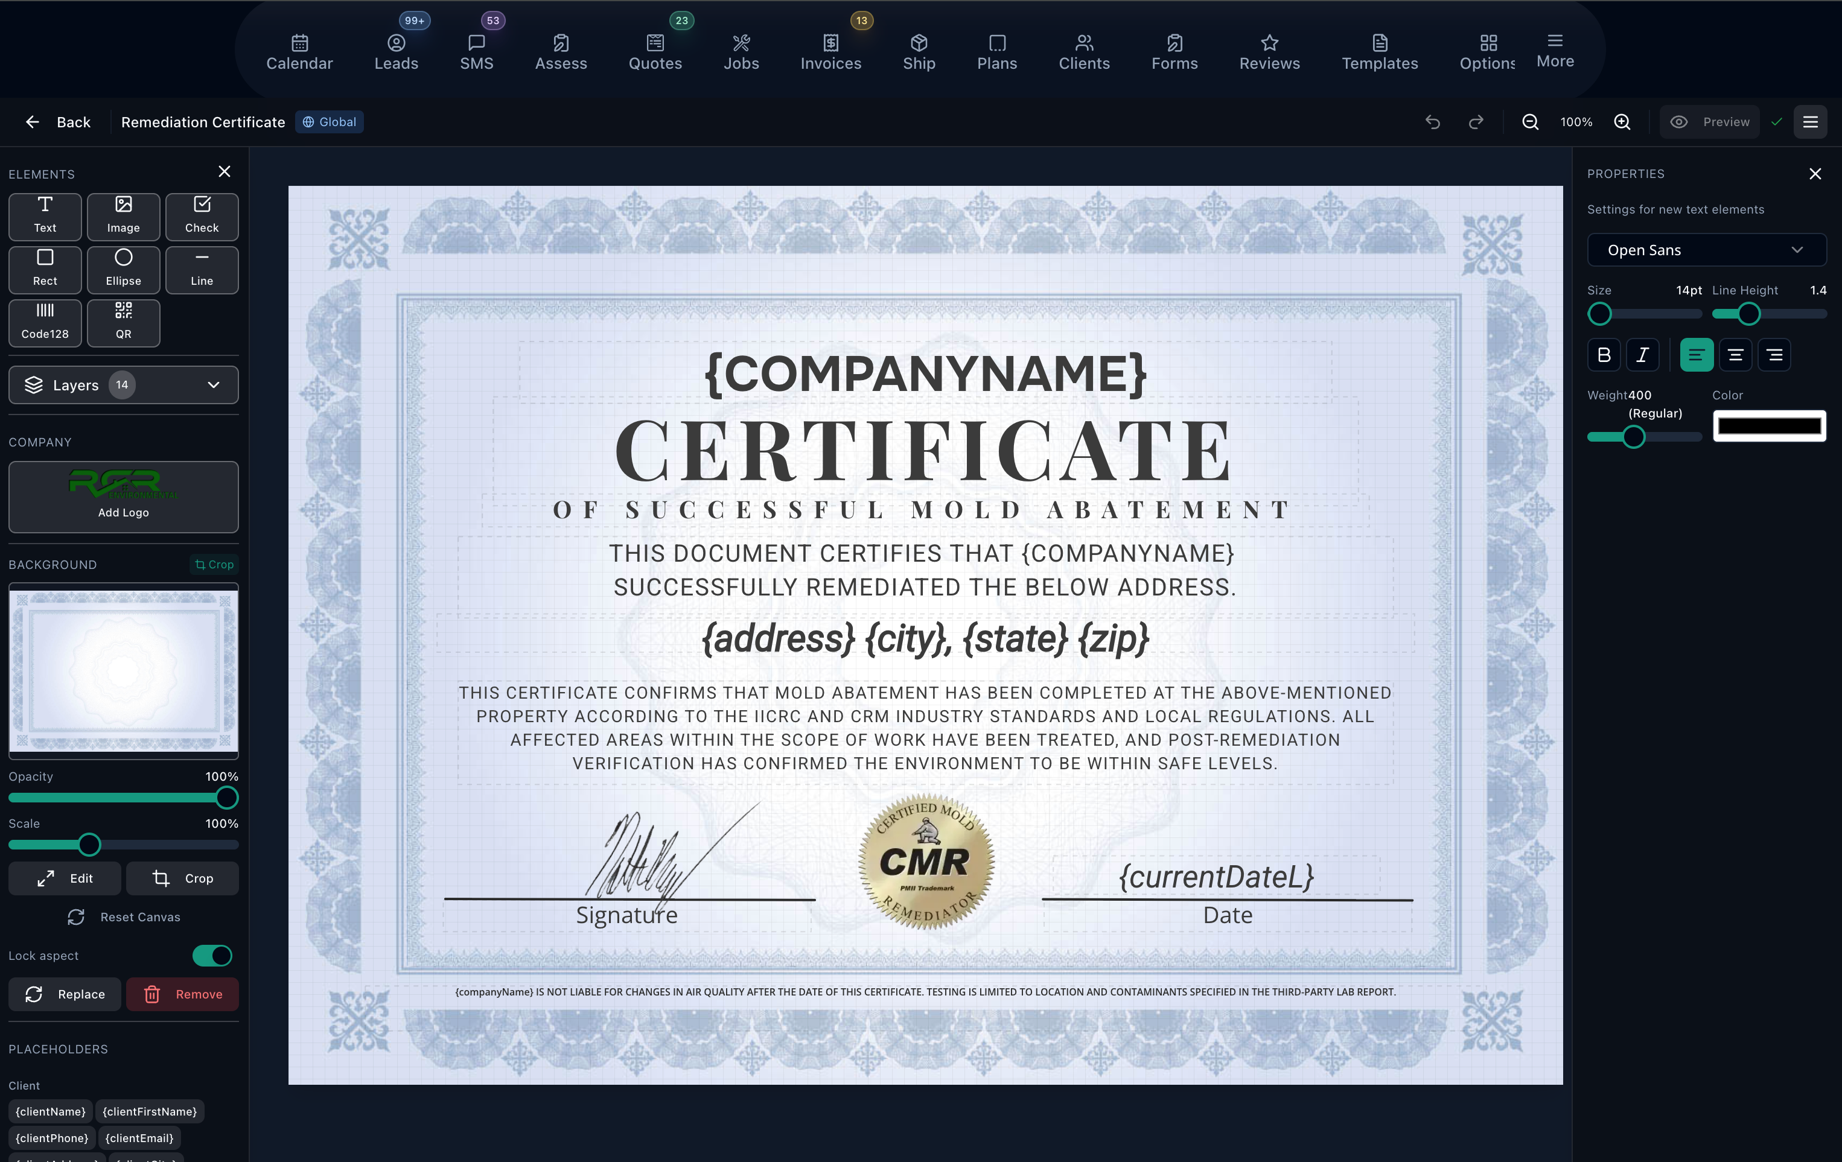Screen dimensions: 1842x1162
Task: Click Reset Canvas
Action: pyautogui.click(x=123, y=916)
